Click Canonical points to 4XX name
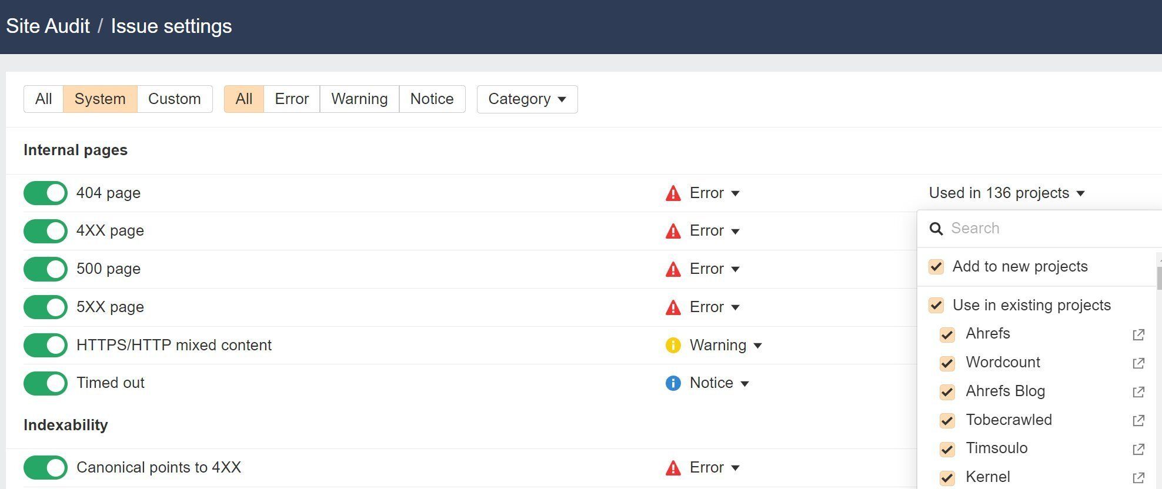The image size is (1162, 489). coord(159,468)
